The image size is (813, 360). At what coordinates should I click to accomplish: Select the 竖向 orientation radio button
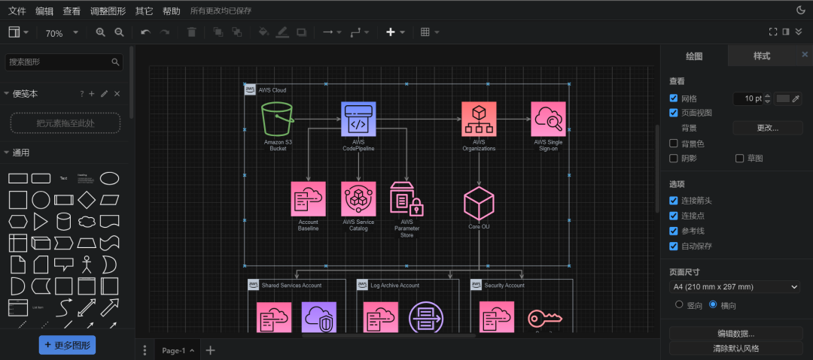point(679,304)
